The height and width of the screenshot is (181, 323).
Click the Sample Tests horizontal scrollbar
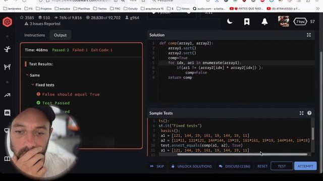tap(242, 154)
